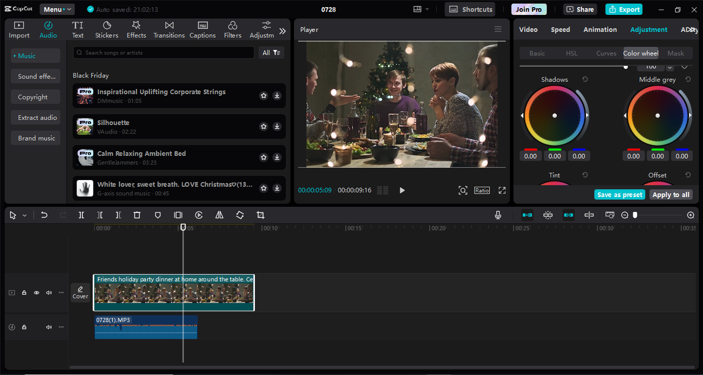
Task: Collapse the color wheel section chevron
Action: click(684, 67)
